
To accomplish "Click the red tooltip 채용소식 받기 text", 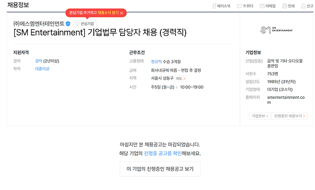I will (x=108, y=12).
